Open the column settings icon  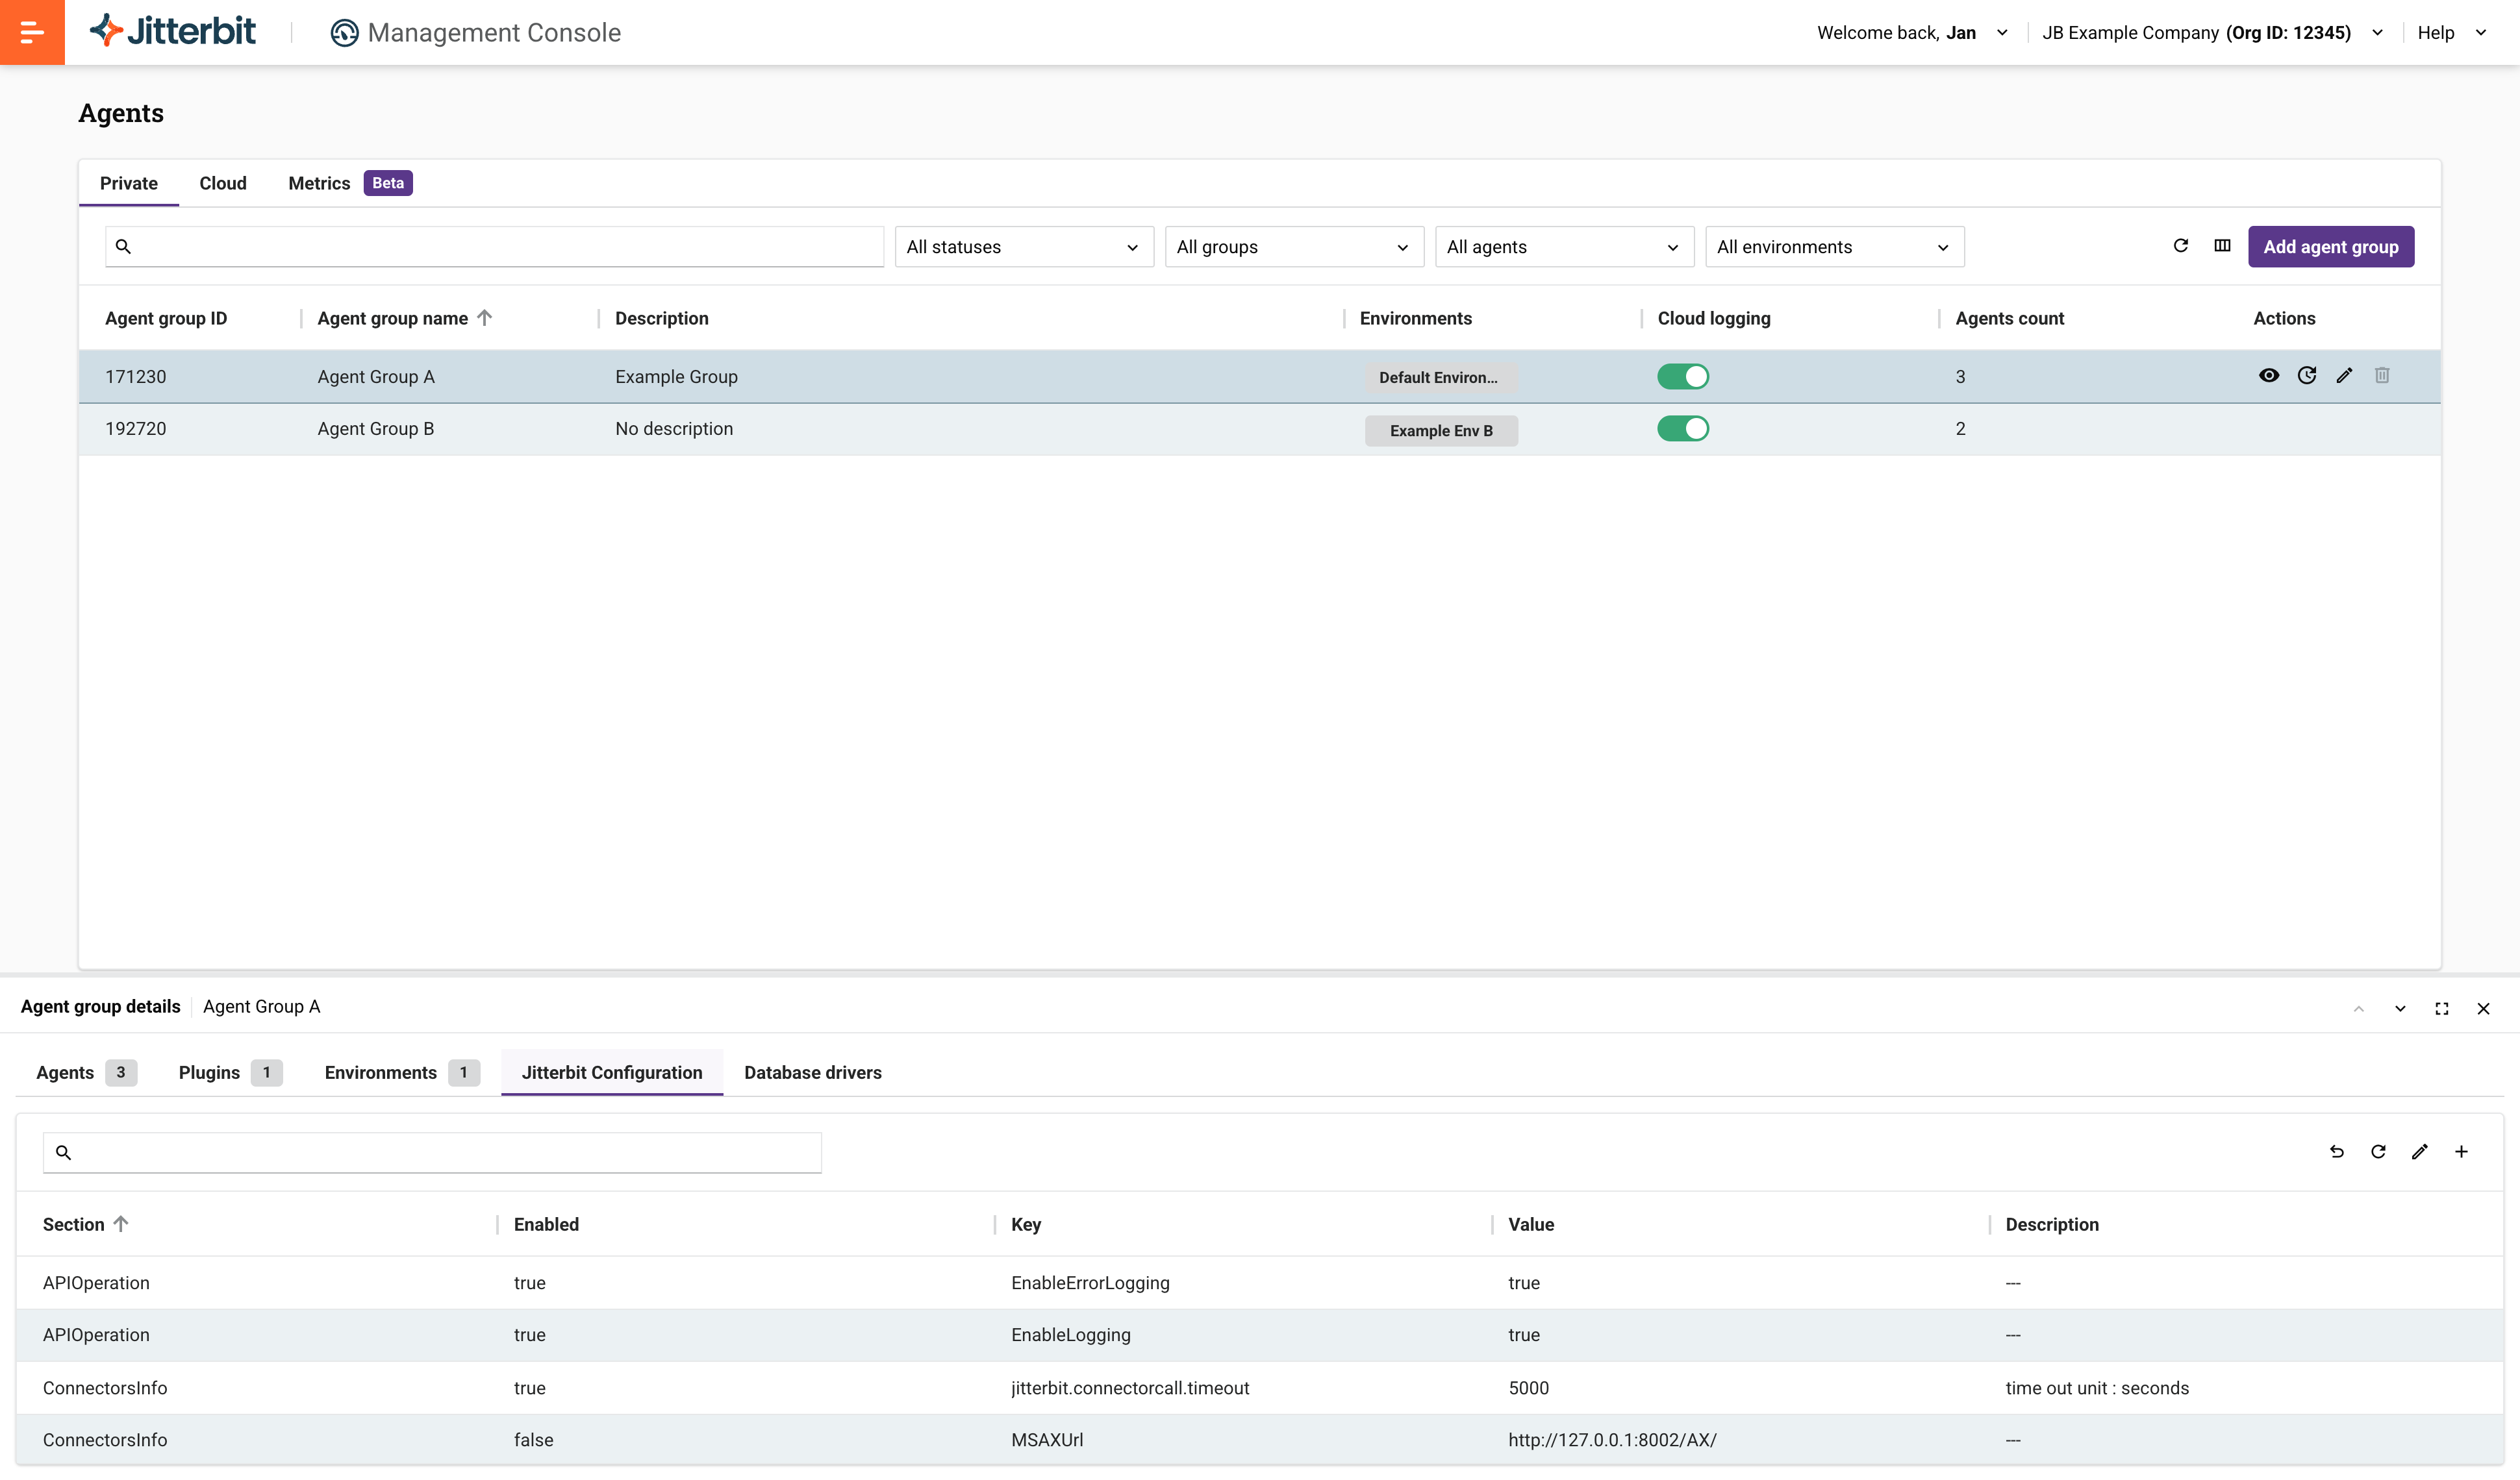[2222, 246]
